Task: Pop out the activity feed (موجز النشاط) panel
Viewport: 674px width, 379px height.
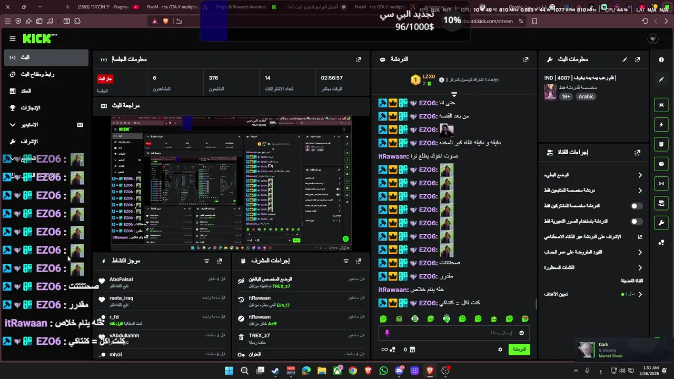Action: click(x=220, y=261)
